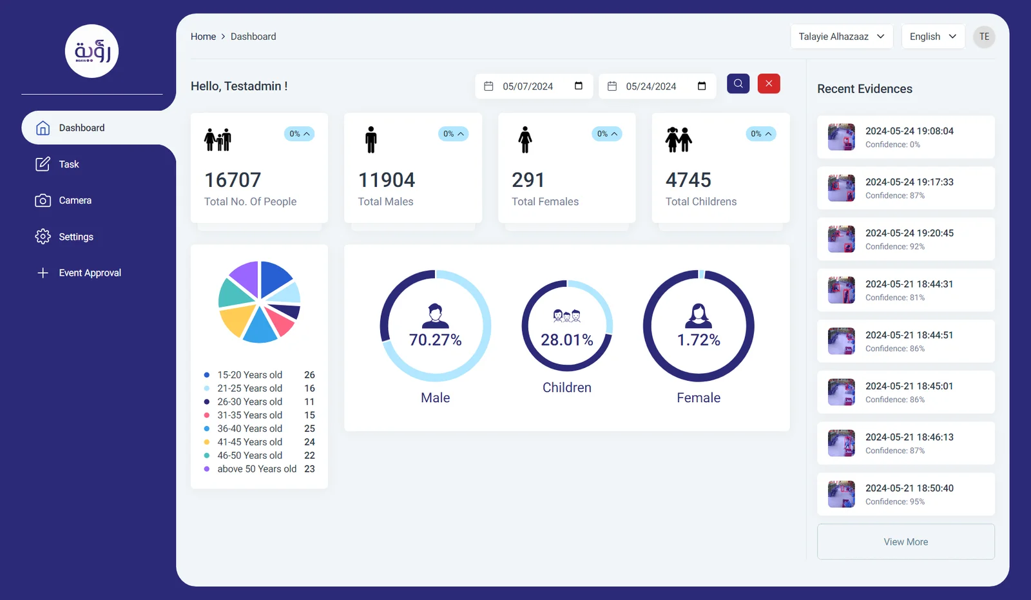The image size is (1031, 600).
Task: Click the Roya logo in sidebar
Action: point(92,51)
